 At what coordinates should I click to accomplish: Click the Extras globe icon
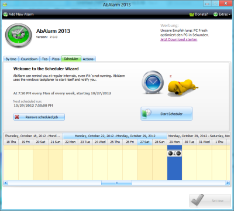215,15
